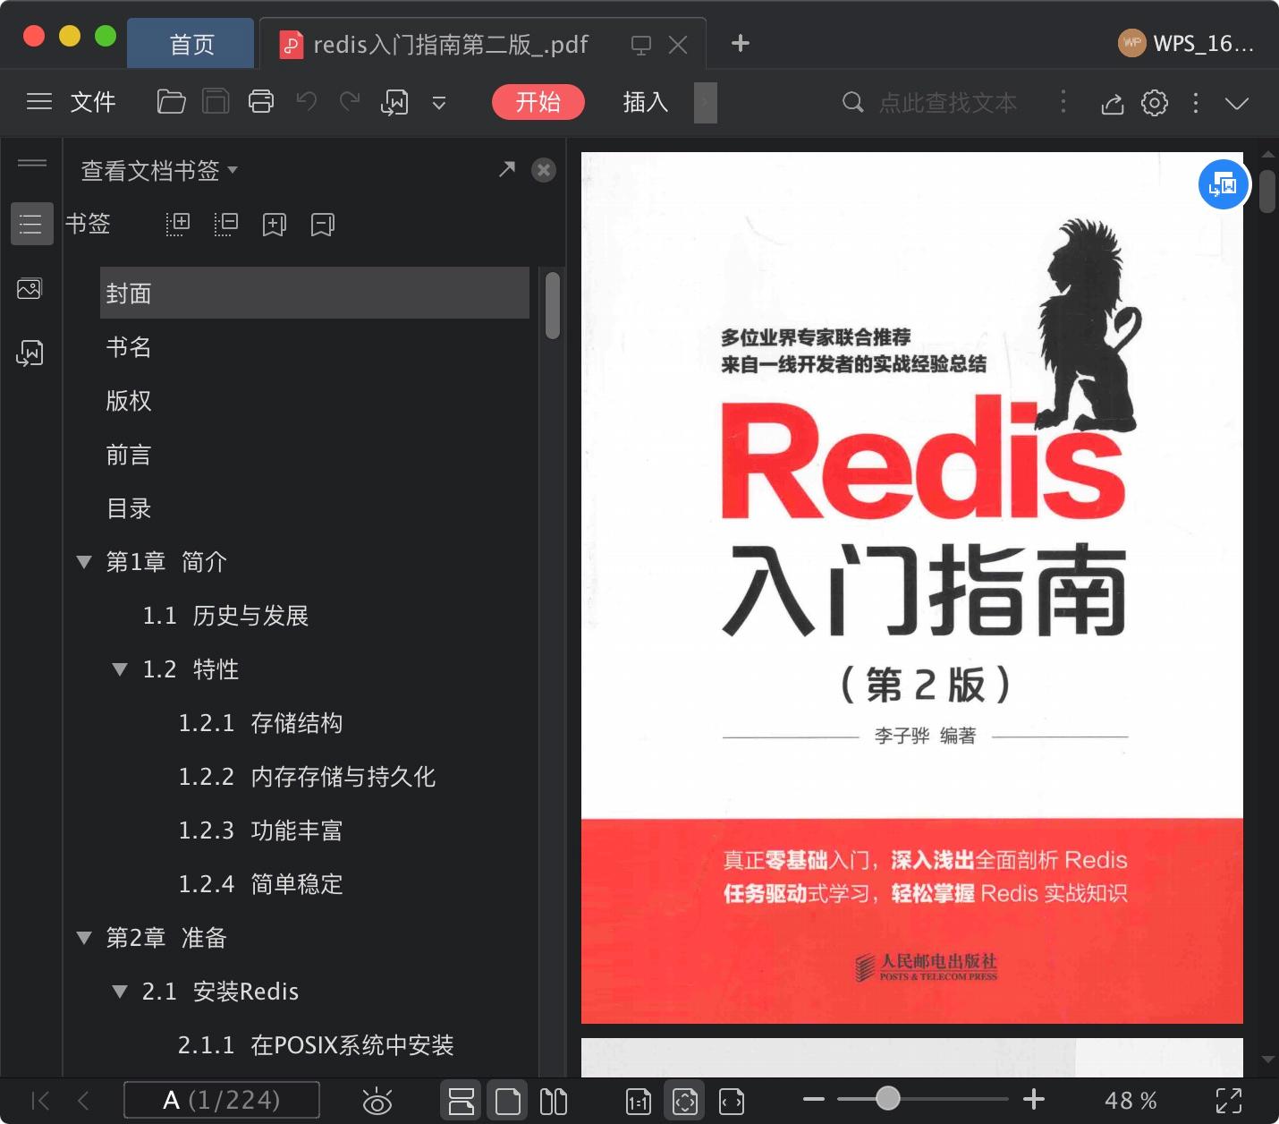Set actual size 1:1 zoom

639,1102
